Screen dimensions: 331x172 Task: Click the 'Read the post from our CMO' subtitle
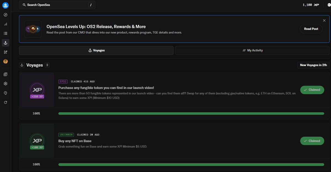click(x=114, y=33)
